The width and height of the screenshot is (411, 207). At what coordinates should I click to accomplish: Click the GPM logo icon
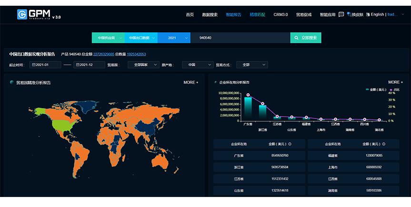tap(22, 15)
